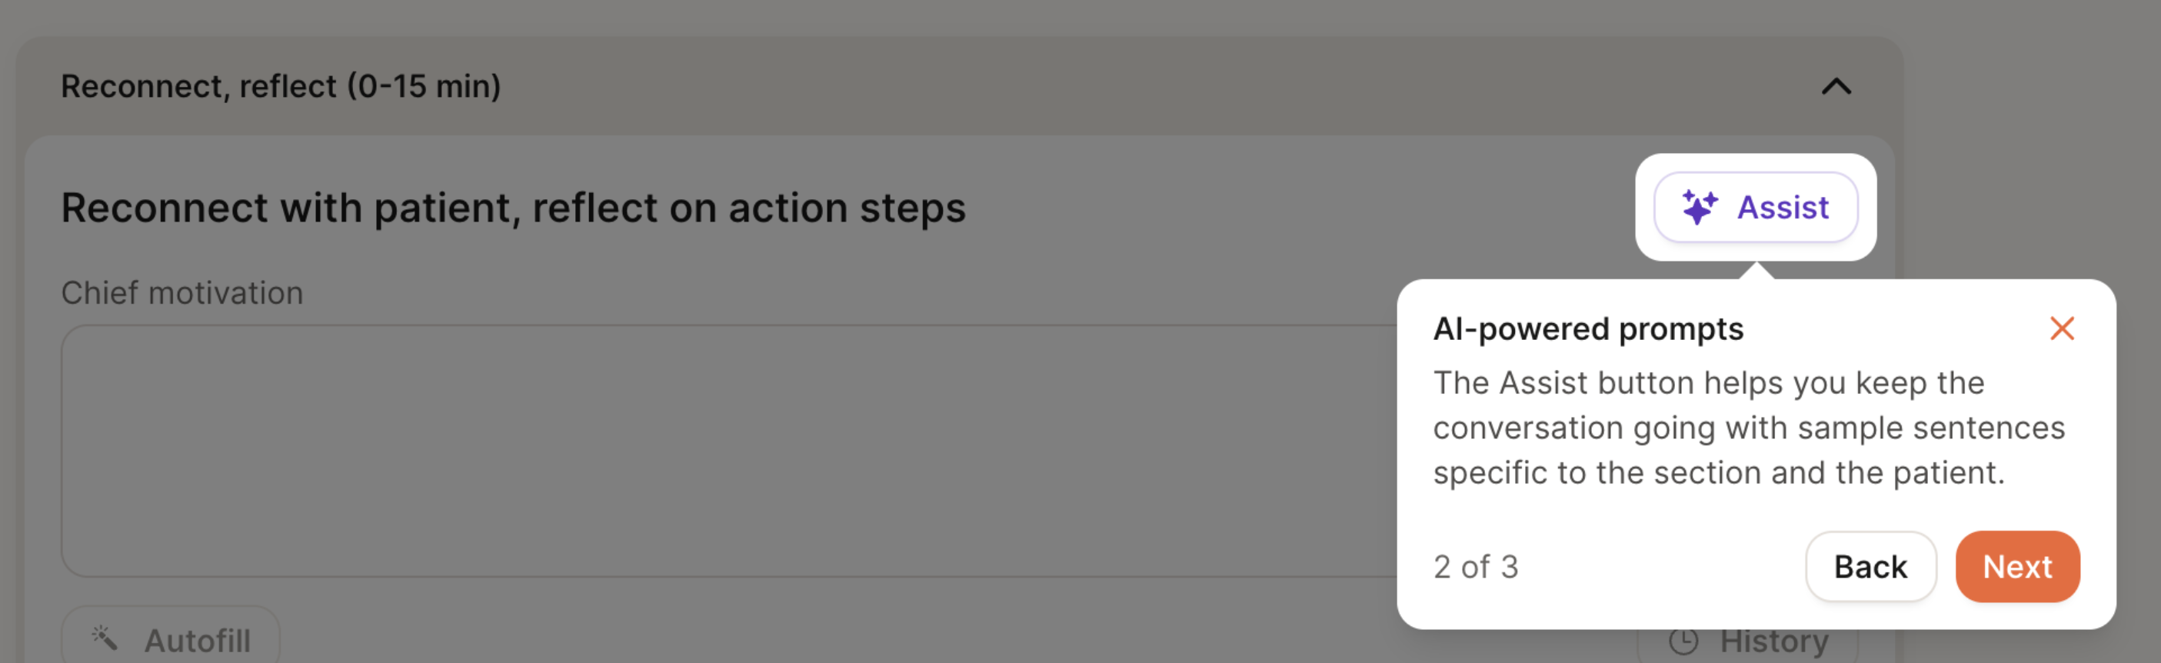This screenshot has height=663, width=2161.
Task: Click the "AI-powered prompts" tooltip title
Action: 1588,329
